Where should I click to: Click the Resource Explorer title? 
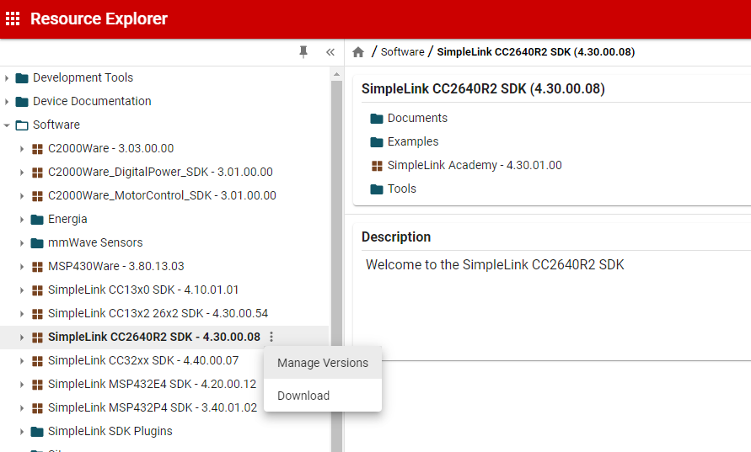pos(99,19)
